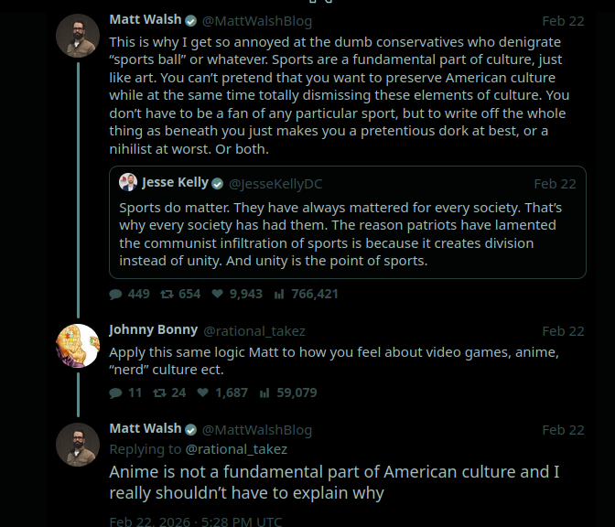Click the @rational_takez mention in Replying to

coord(236,449)
